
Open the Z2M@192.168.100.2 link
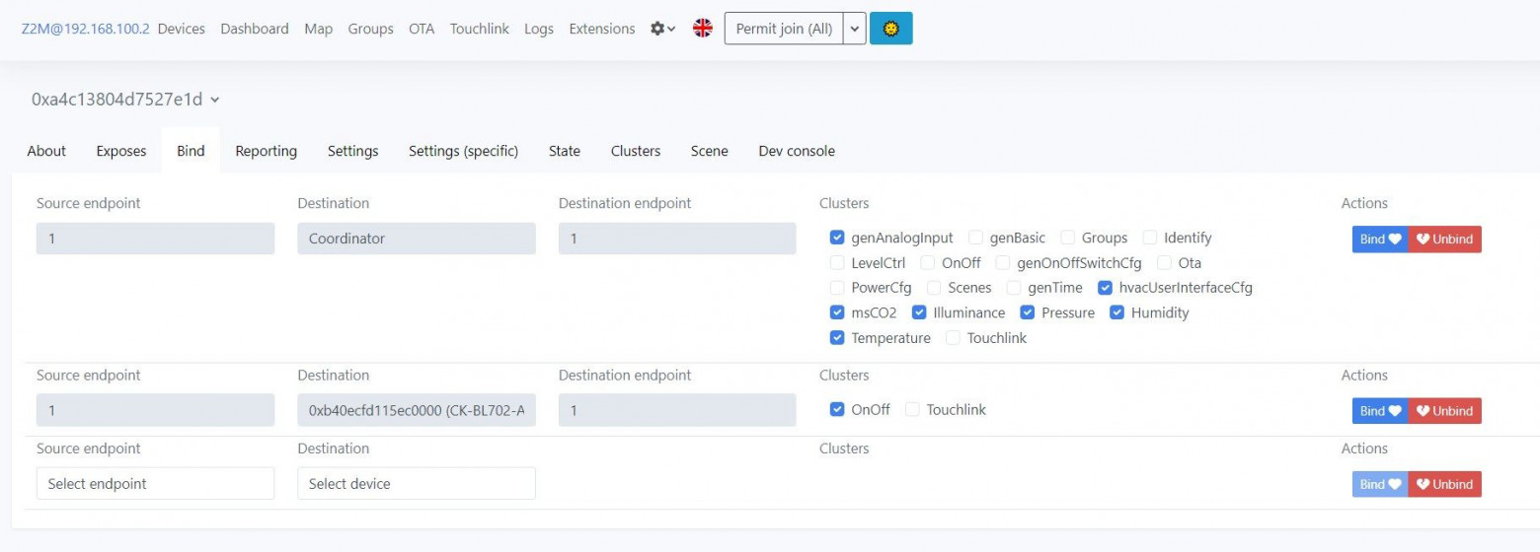[x=86, y=29]
